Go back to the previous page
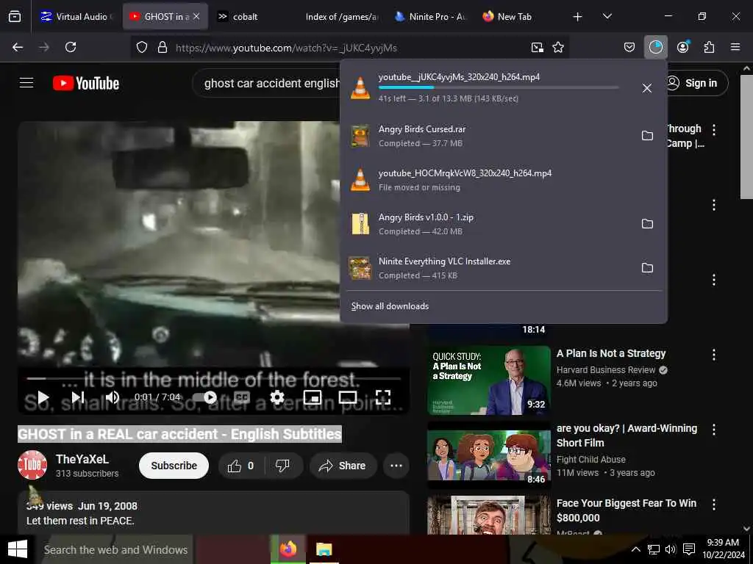Screen dimensions: 753x564 coord(18,47)
